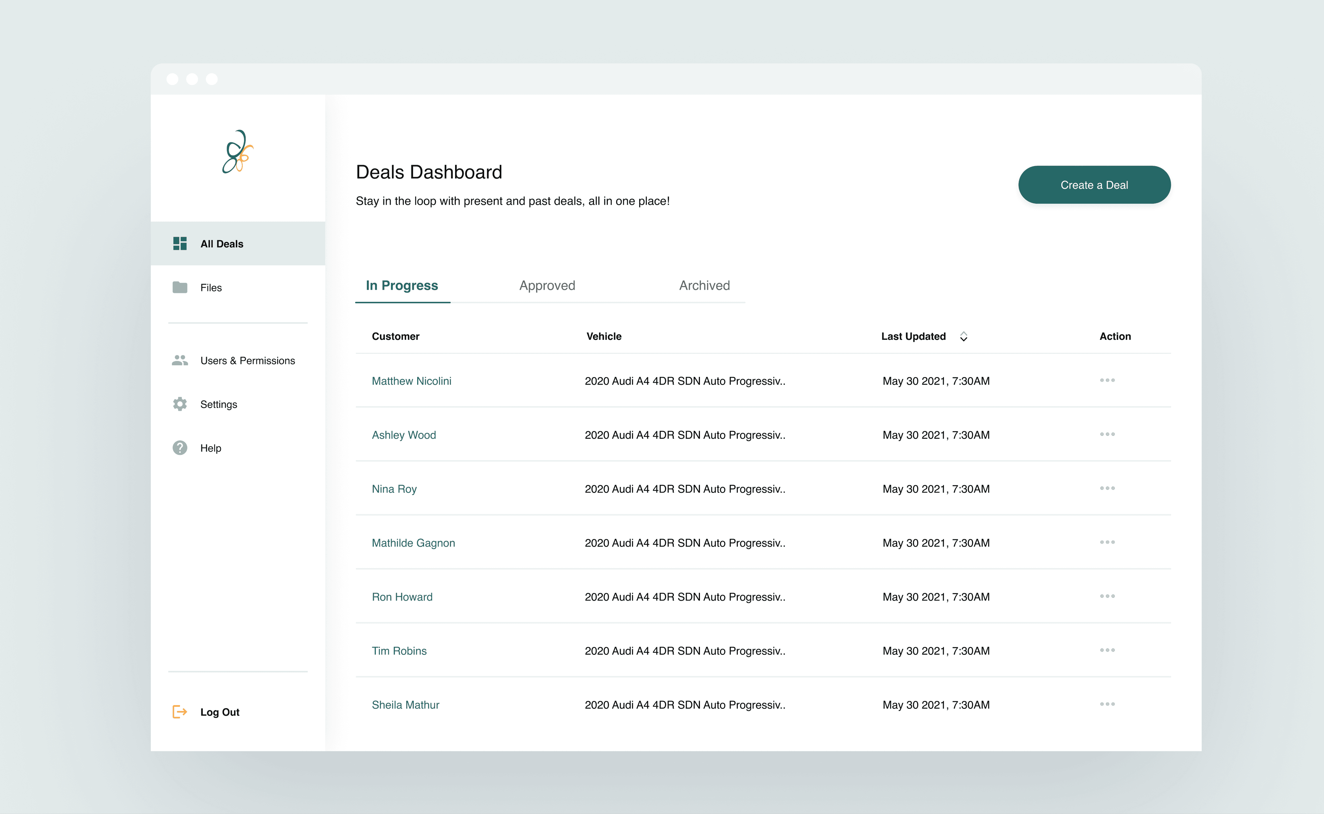Open the three-dot actions for Nina Roy

1107,488
